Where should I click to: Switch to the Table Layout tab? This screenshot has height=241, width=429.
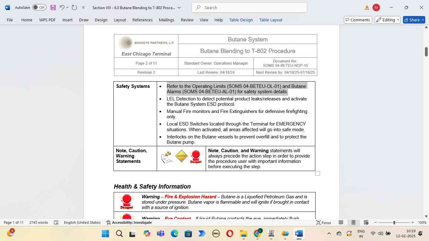pos(271,20)
